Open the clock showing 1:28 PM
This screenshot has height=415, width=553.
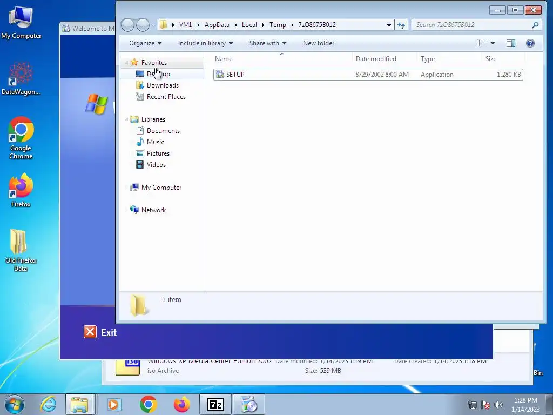pos(525,405)
